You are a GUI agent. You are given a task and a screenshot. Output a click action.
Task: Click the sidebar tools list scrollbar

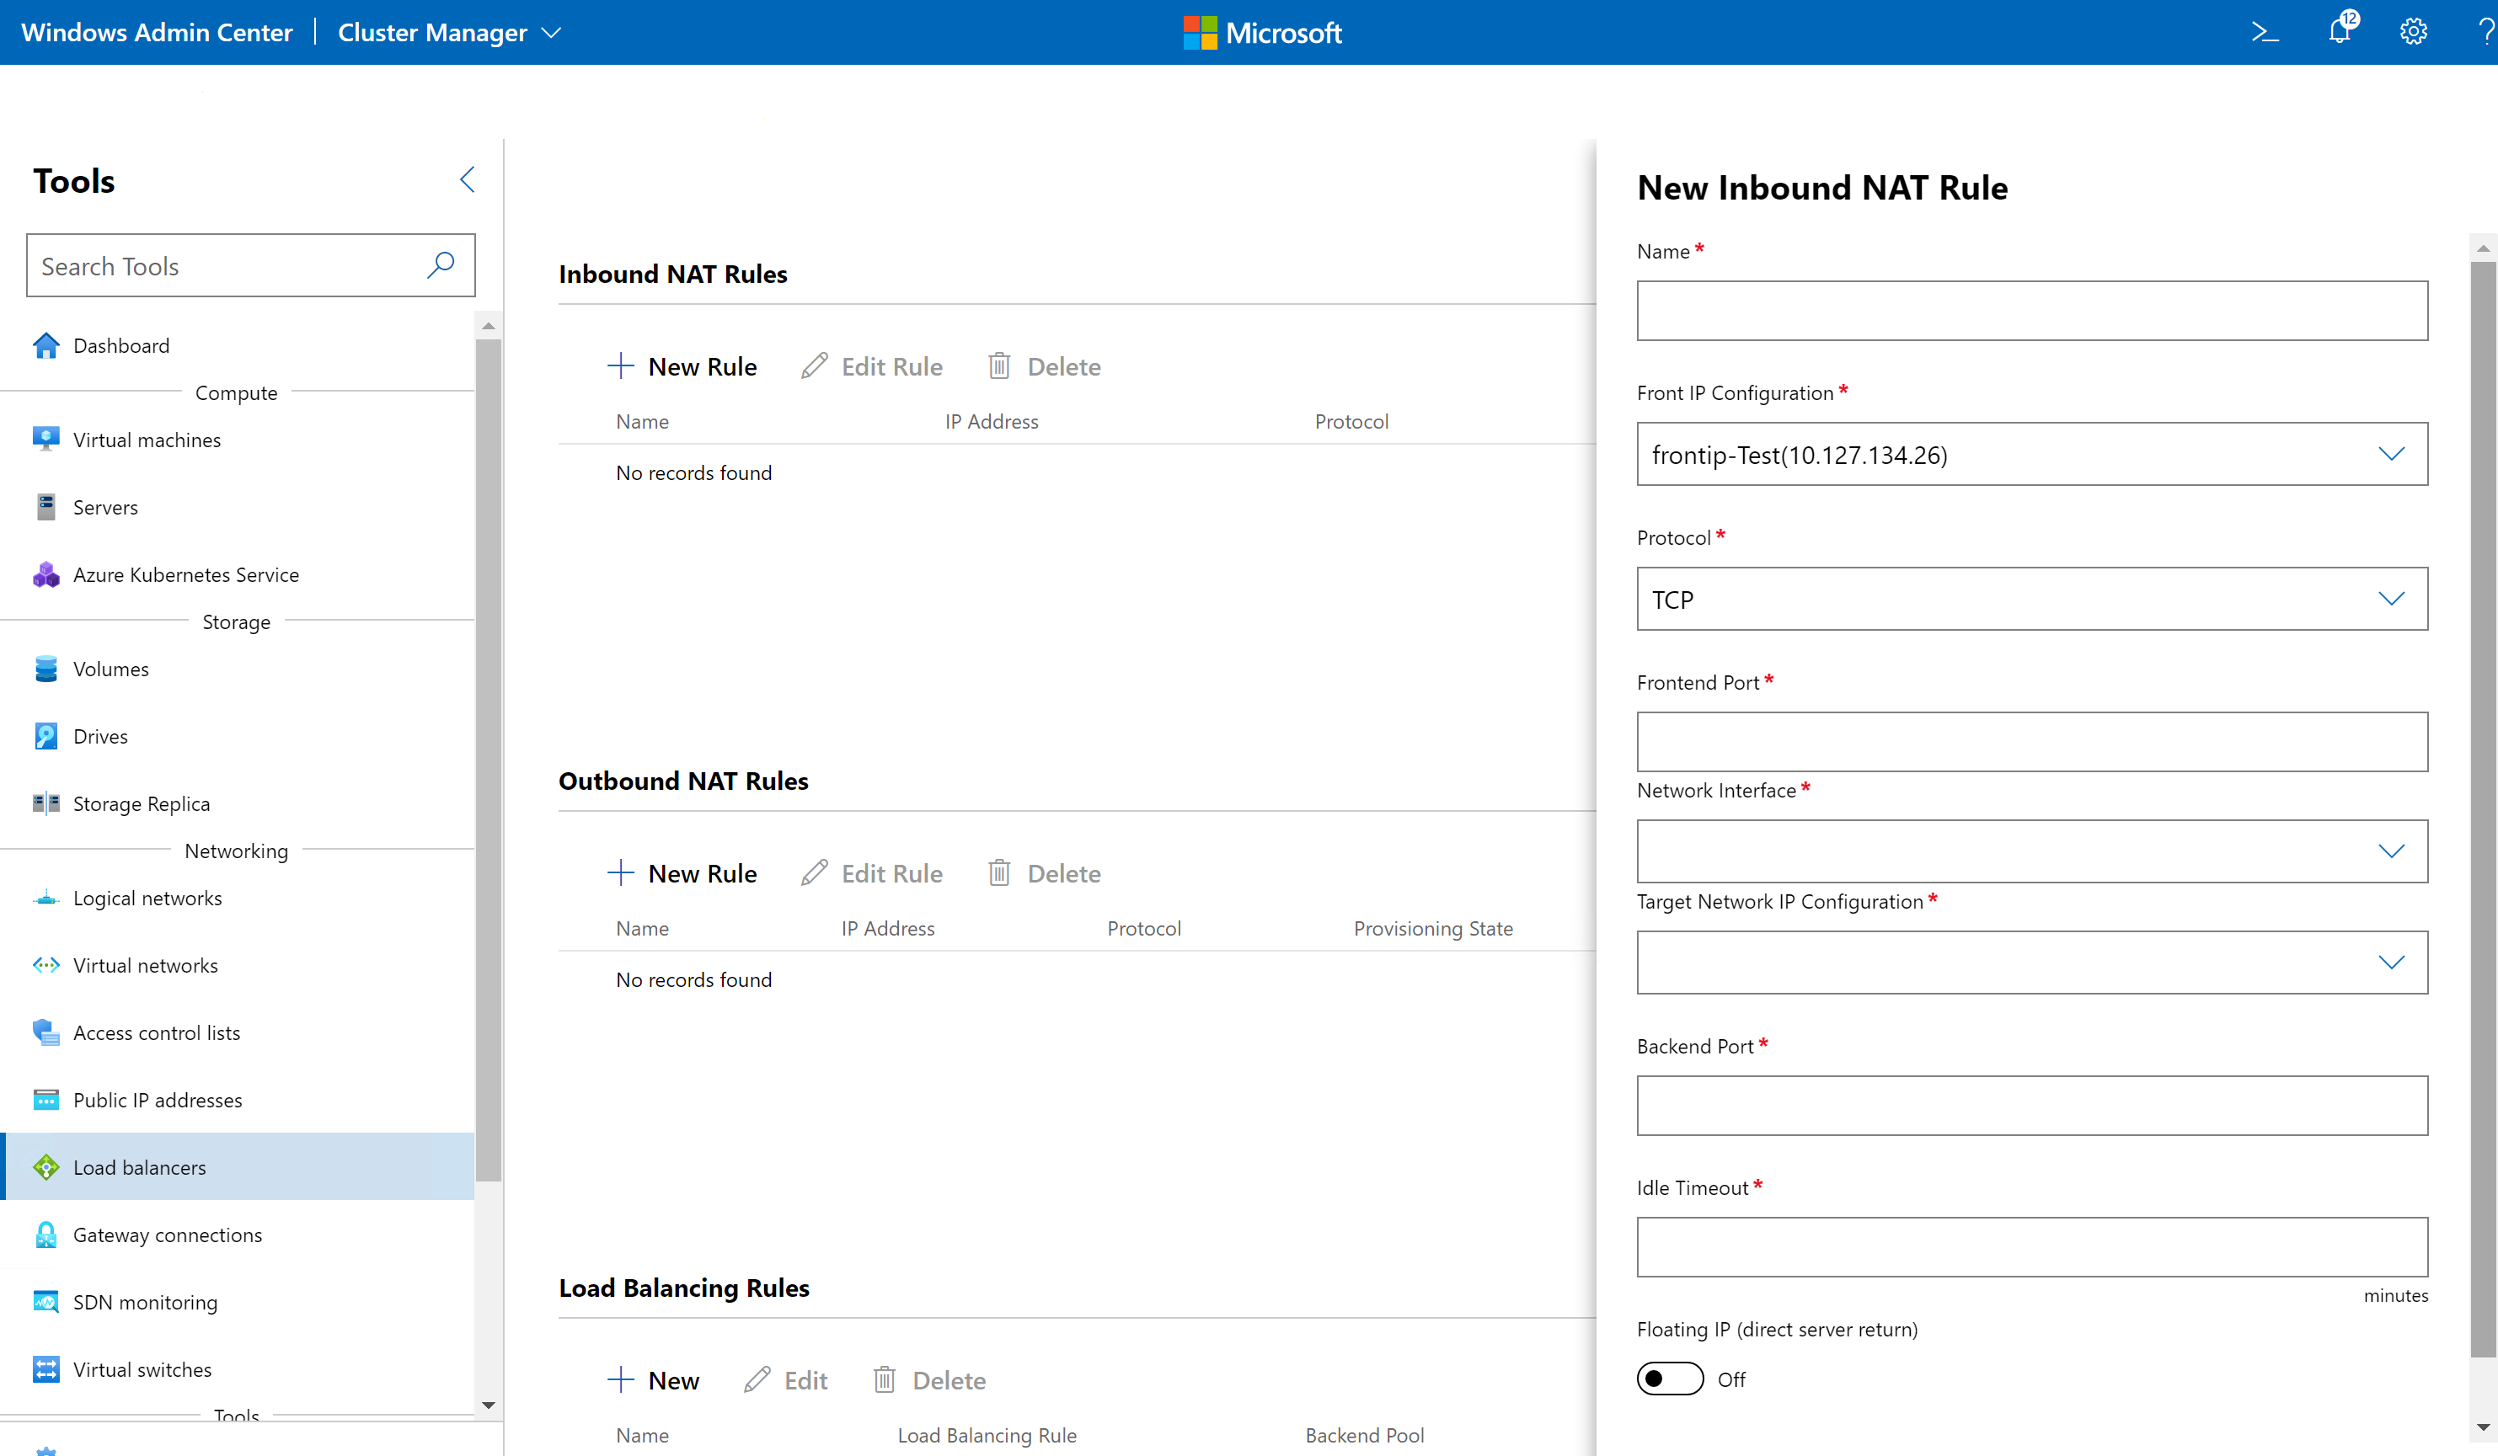488,760
